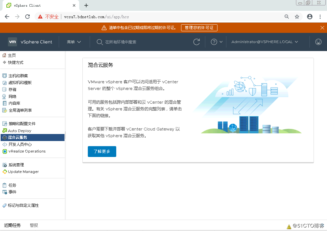This screenshot has height=231, width=327.
Task: Dismiss the orange license warning banner
Action: pos(322,28)
